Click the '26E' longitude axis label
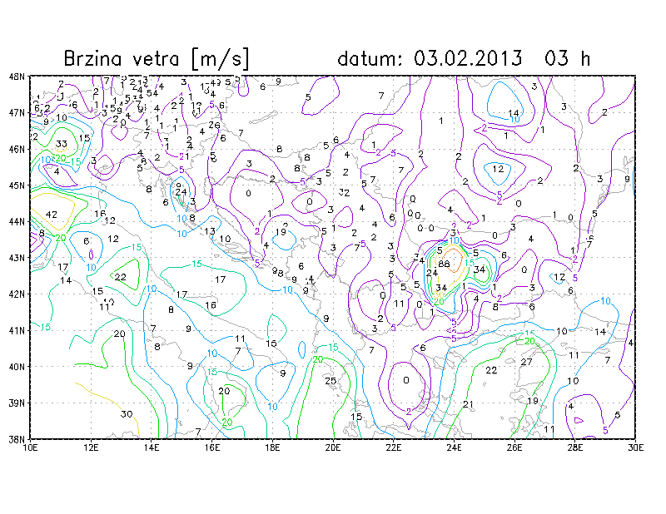Image resolution: width=666 pixels, height=514 pixels. [x=514, y=447]
